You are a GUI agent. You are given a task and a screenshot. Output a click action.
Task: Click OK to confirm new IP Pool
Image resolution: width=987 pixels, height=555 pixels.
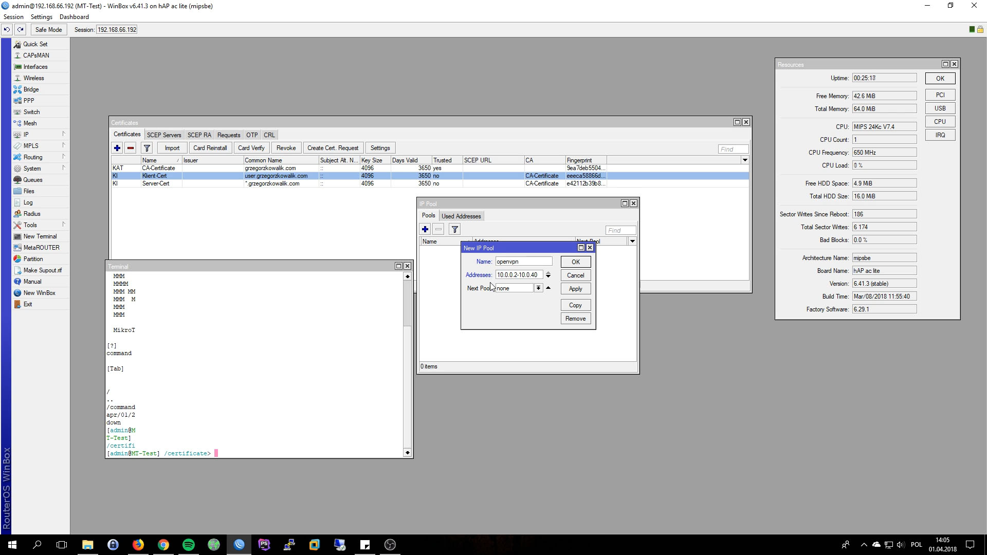point(576,262)
